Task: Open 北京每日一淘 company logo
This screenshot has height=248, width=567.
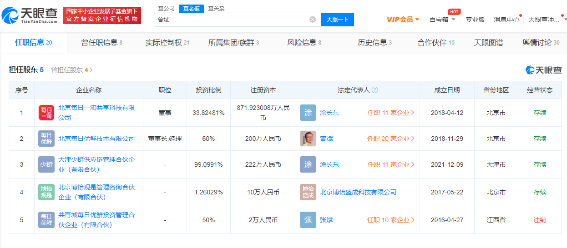Action: pyautogui.click(x=46, y=113)
